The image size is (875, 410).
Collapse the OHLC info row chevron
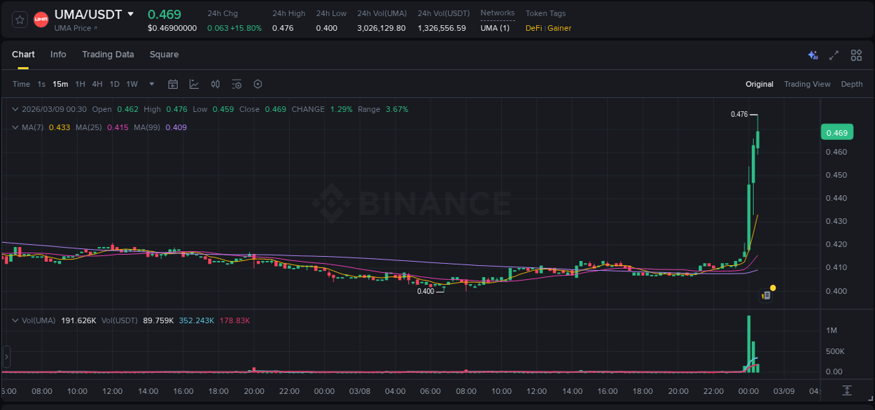tap(15, 109)
